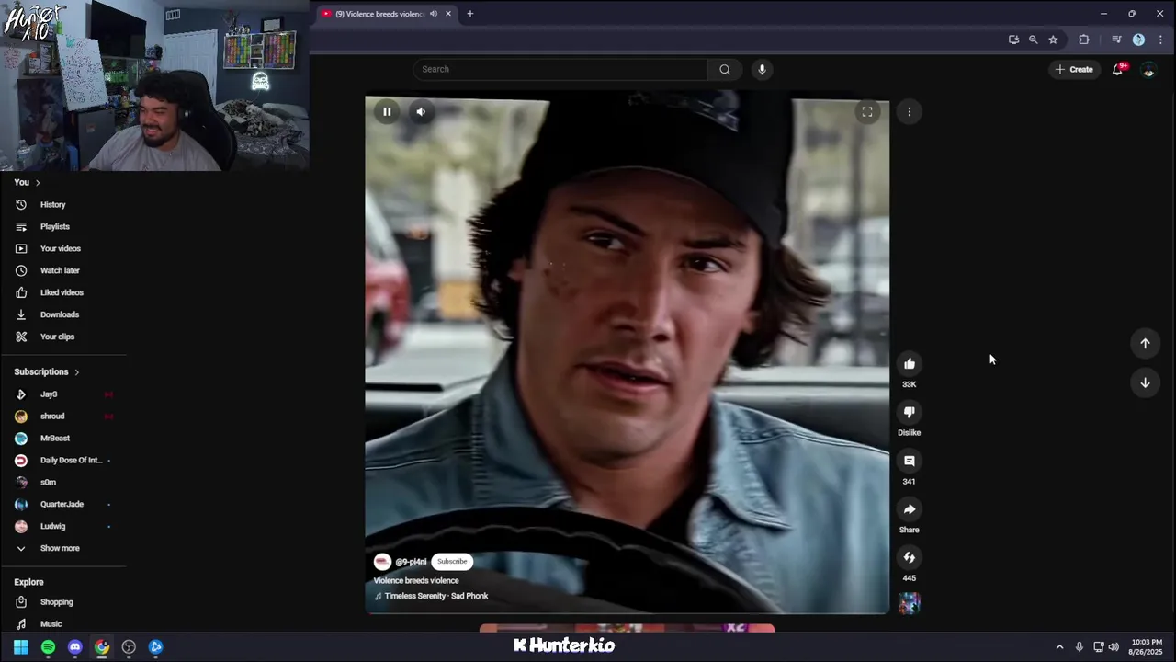Screen dimensions: 1176x662
Task: Open the Create button
Action: click(1074, 69)
